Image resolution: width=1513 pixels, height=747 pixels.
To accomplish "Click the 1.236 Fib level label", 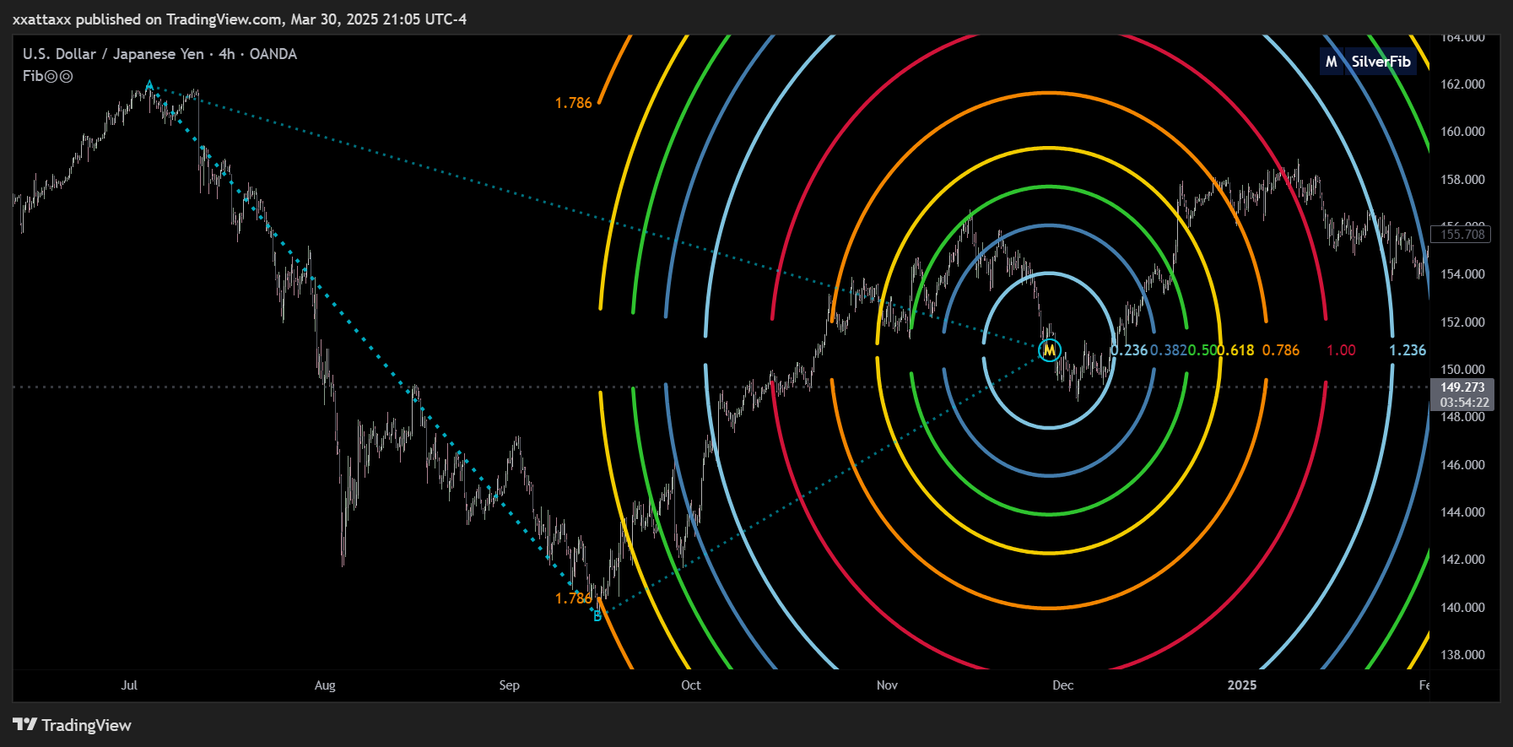I will 1408,350.
